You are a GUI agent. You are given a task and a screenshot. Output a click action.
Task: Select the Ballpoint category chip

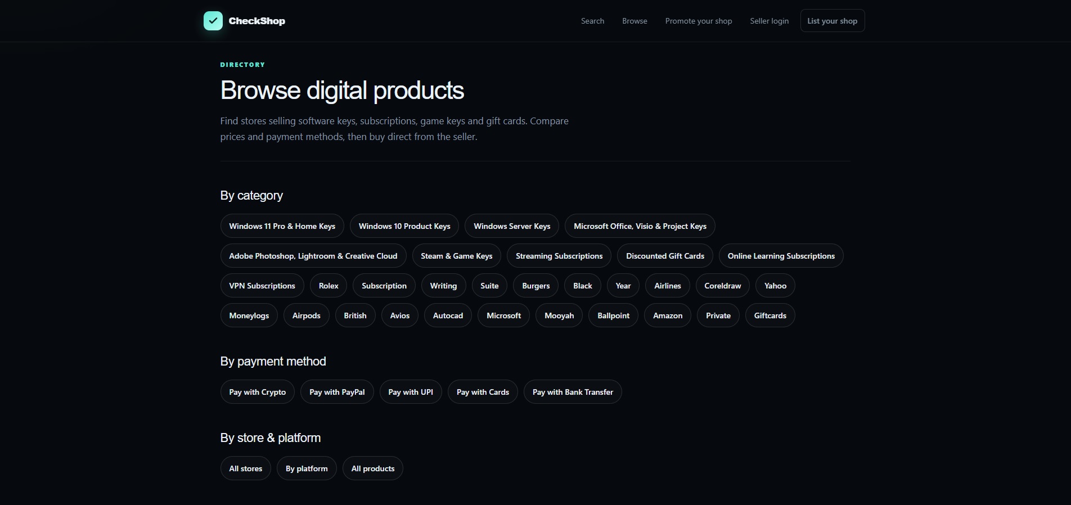coord(614,315)
